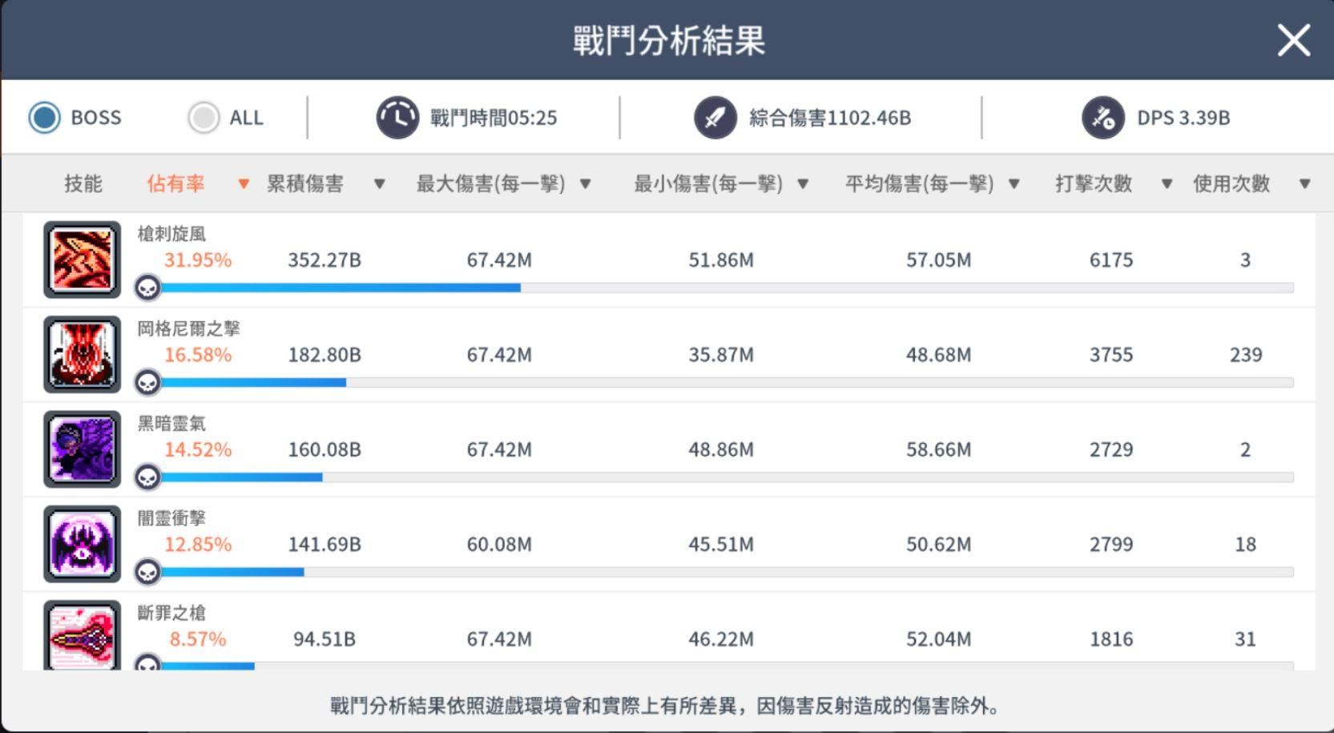Viewport: 1334px width, 733px height.
Task: Click the sword icon beside 綜合傷害
Action: (715, 118)
